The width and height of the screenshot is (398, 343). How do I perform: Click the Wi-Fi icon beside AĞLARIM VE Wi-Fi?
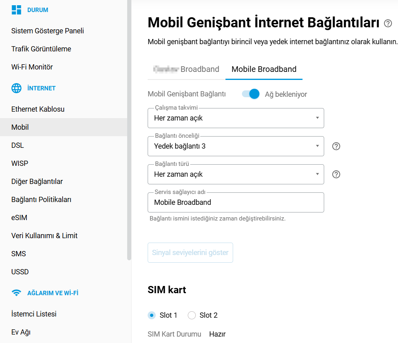[x=16, y=293]
